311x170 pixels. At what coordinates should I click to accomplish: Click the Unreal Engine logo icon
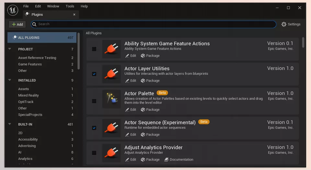(13, 10)
